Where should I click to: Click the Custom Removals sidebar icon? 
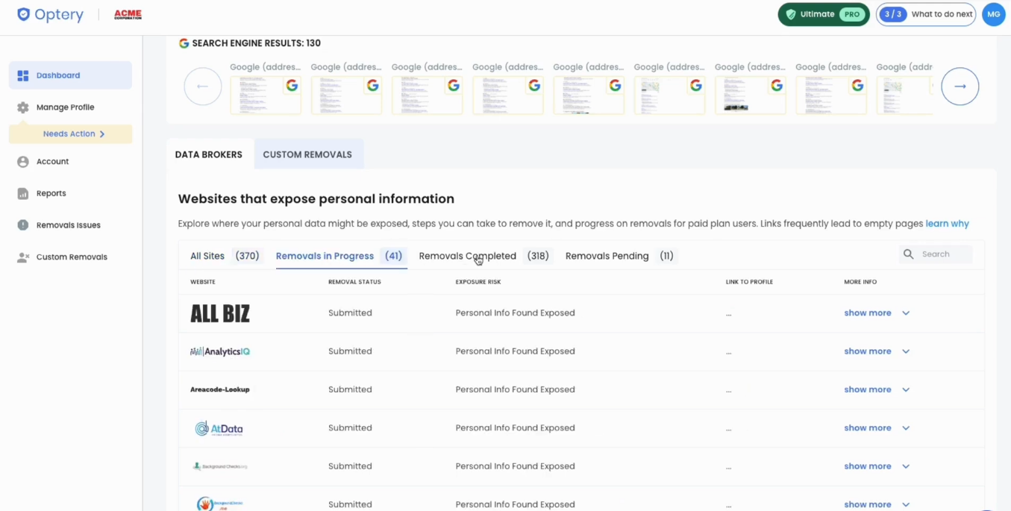tap(23, 257)
